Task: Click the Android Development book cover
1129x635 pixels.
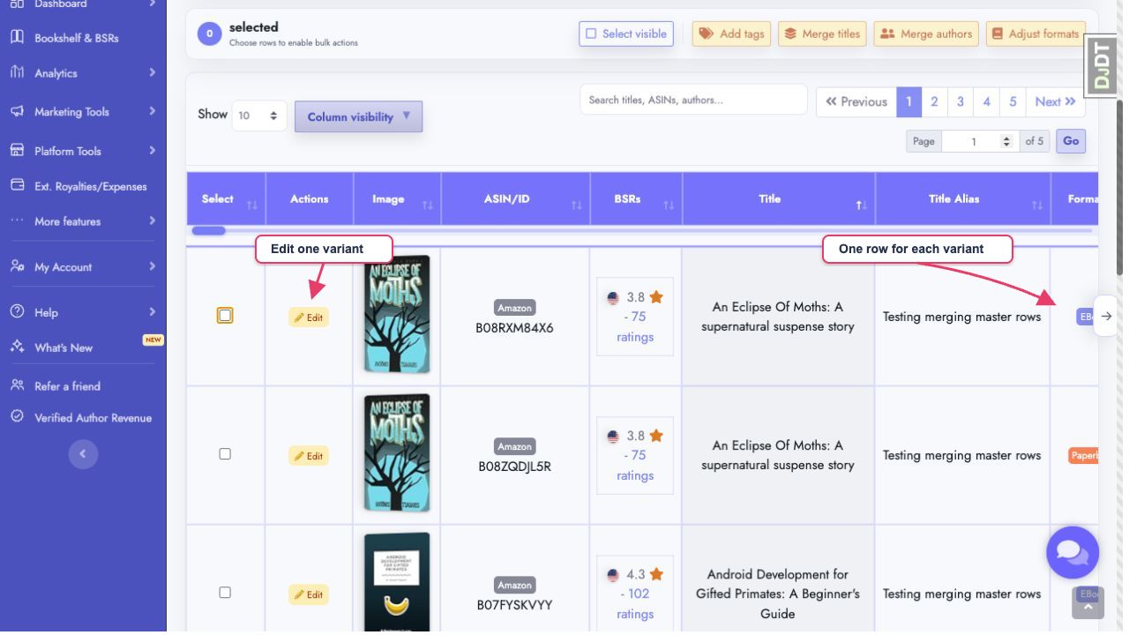Action: pos(397,581)
